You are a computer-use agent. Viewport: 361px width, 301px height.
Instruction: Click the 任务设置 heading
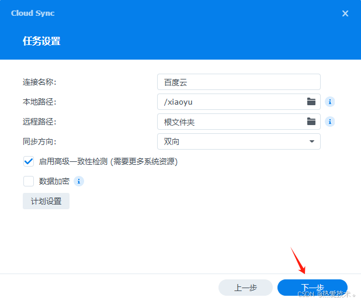[41, 41]
